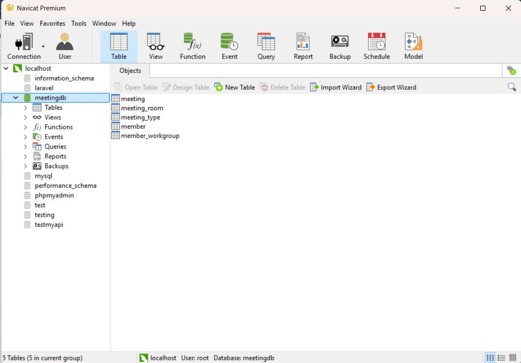521x363 pixels.
Task: Open the Query toolbar icon
Action: coord(266,46)
